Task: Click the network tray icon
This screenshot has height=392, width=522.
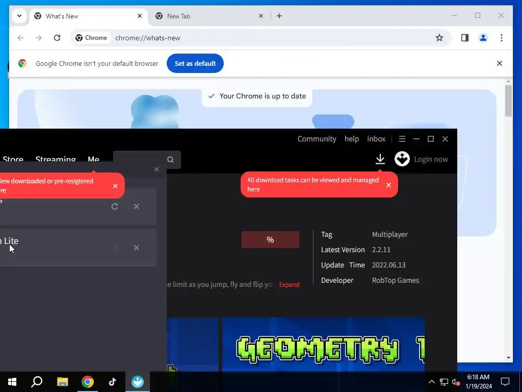Action: coord(444,382)
